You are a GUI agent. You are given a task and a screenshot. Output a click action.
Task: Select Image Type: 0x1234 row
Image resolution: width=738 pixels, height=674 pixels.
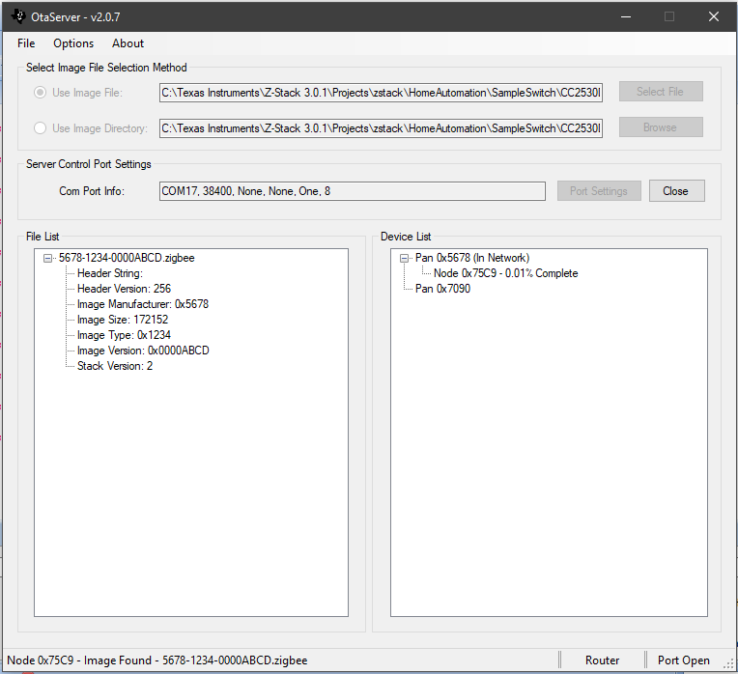click(124, 335)
